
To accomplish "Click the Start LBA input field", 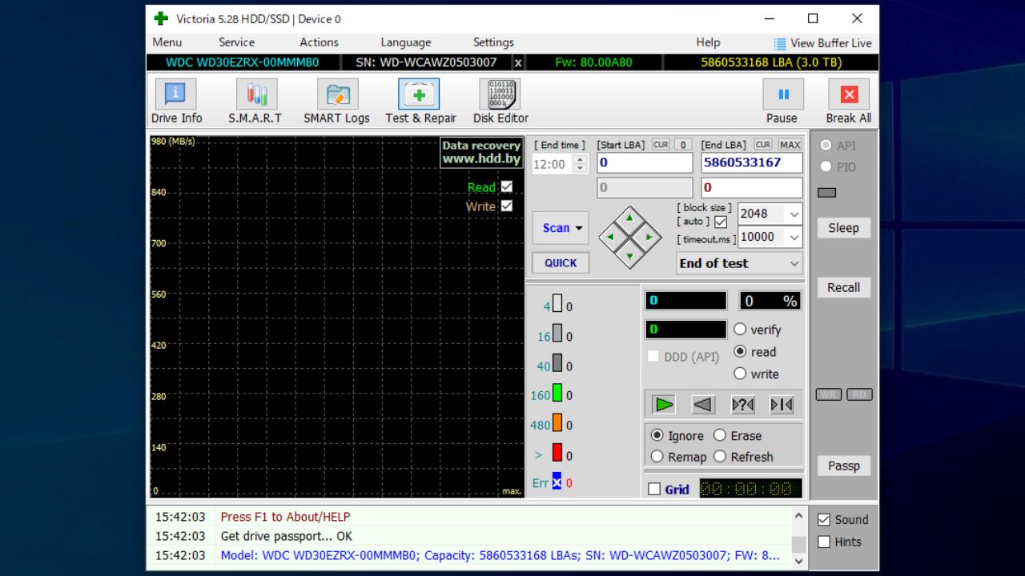I will [645, 162].
